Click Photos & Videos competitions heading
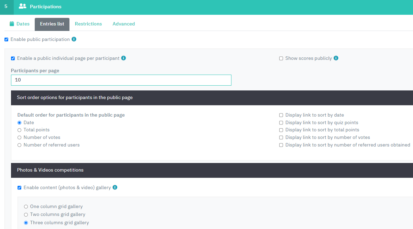This screenshot has height=229, width=413. pyautogui.click(x=50, y=170)
